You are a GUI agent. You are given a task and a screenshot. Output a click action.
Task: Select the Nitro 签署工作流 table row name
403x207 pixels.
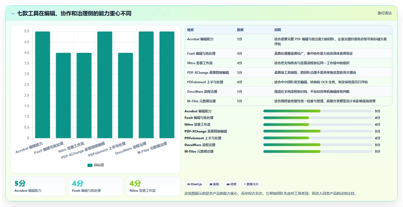tap(200, 63)
